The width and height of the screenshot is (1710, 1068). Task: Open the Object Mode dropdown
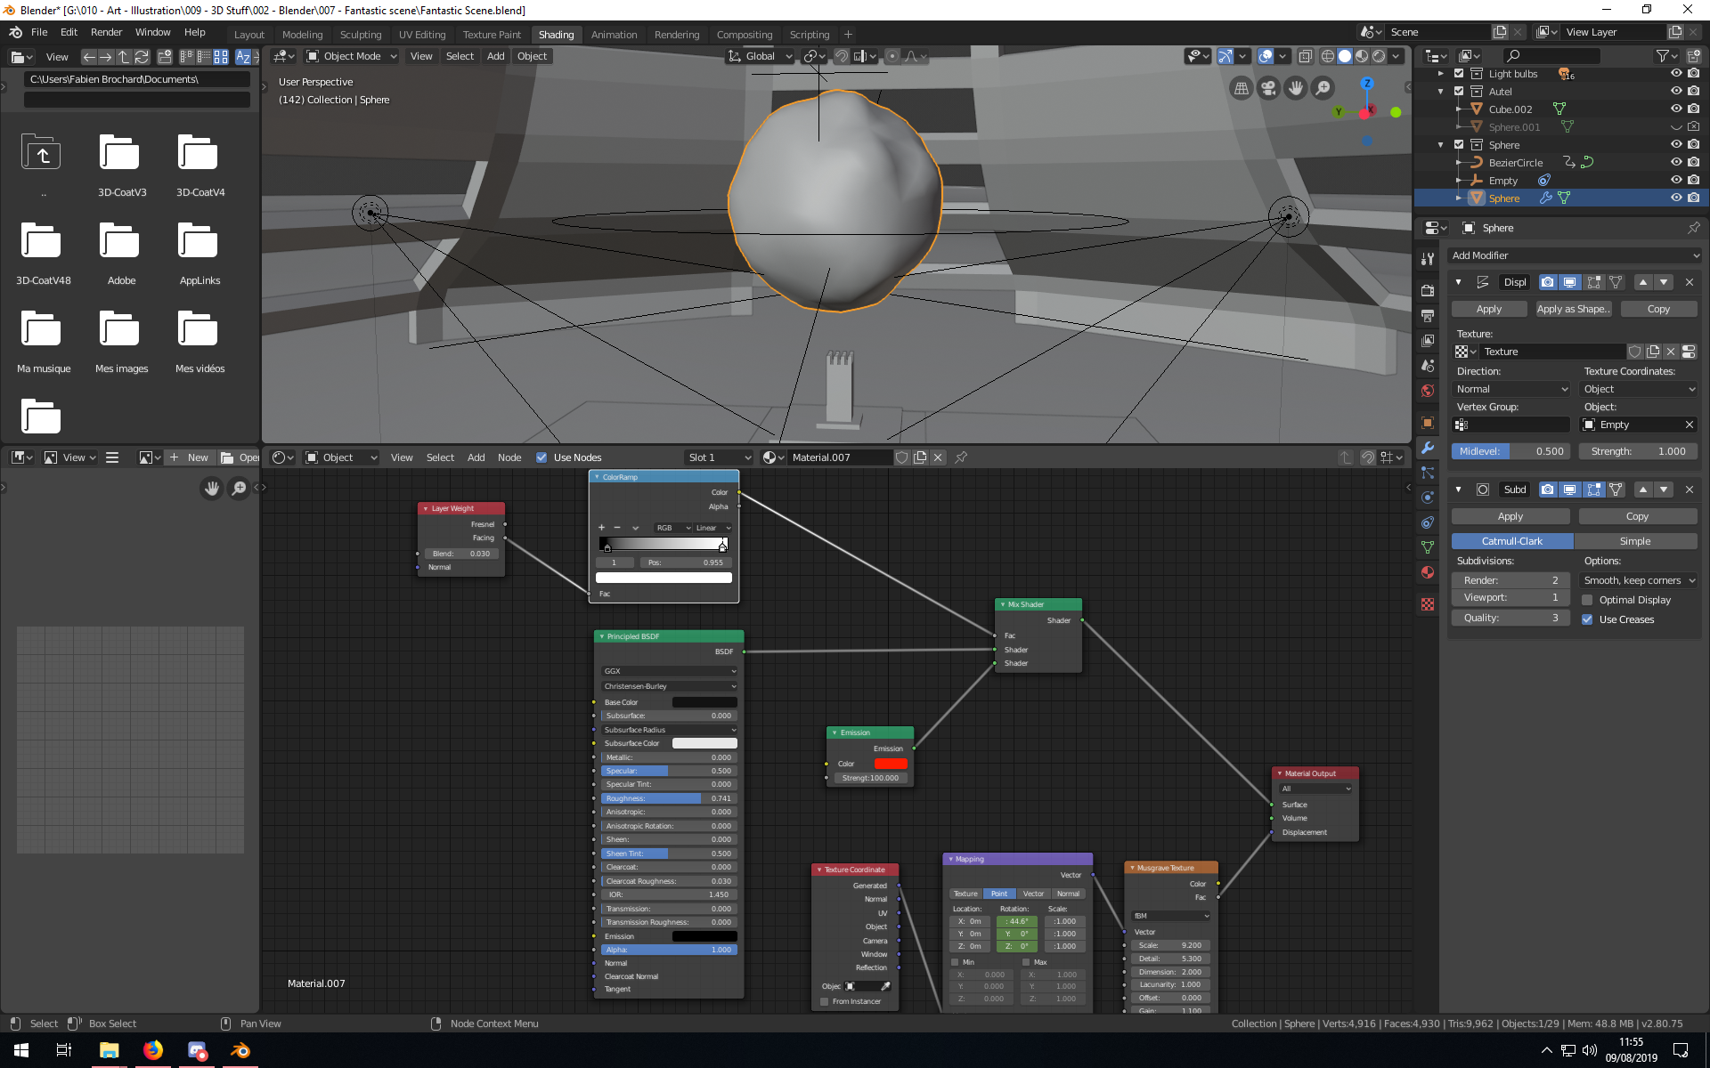tap(352, 56)
